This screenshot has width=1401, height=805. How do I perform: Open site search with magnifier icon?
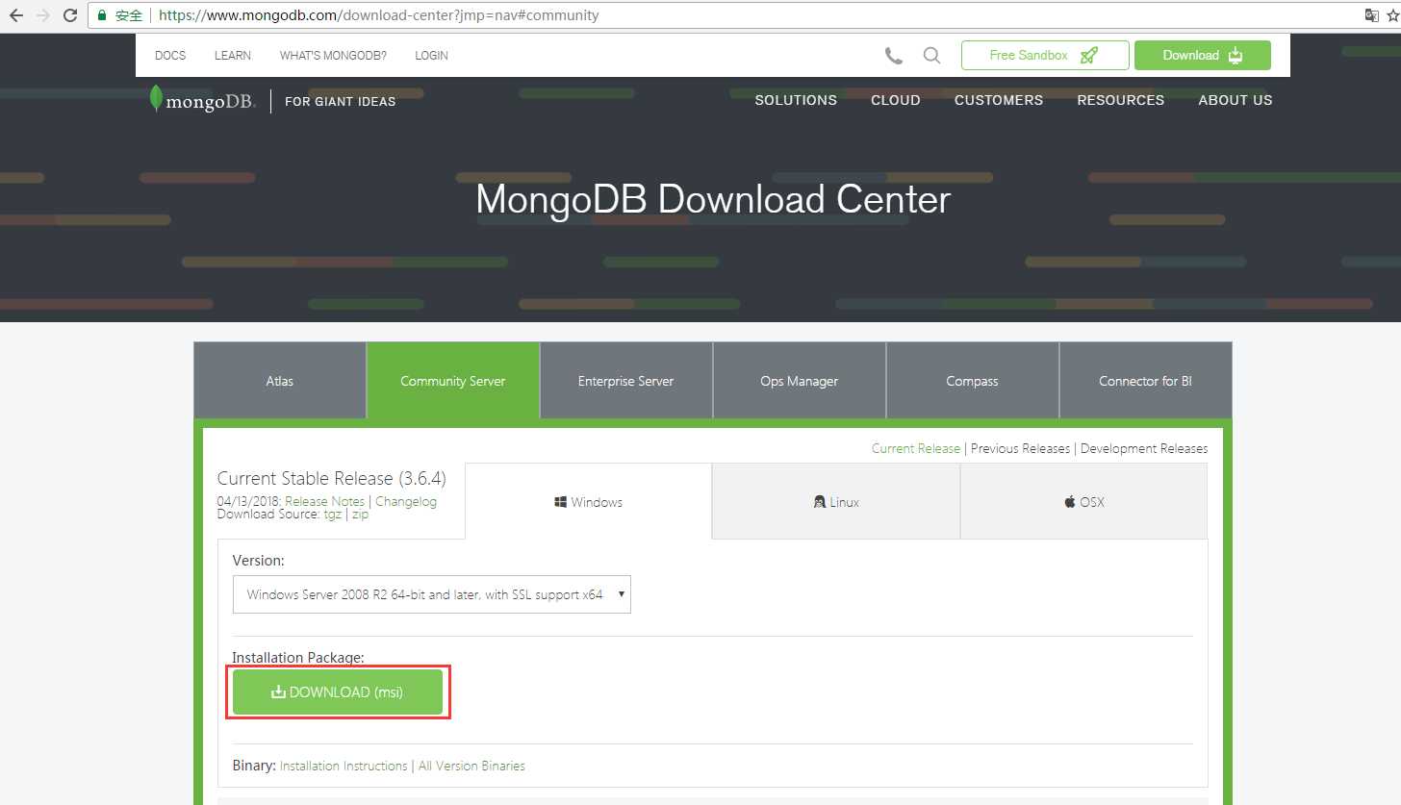[x=931, y=56]
